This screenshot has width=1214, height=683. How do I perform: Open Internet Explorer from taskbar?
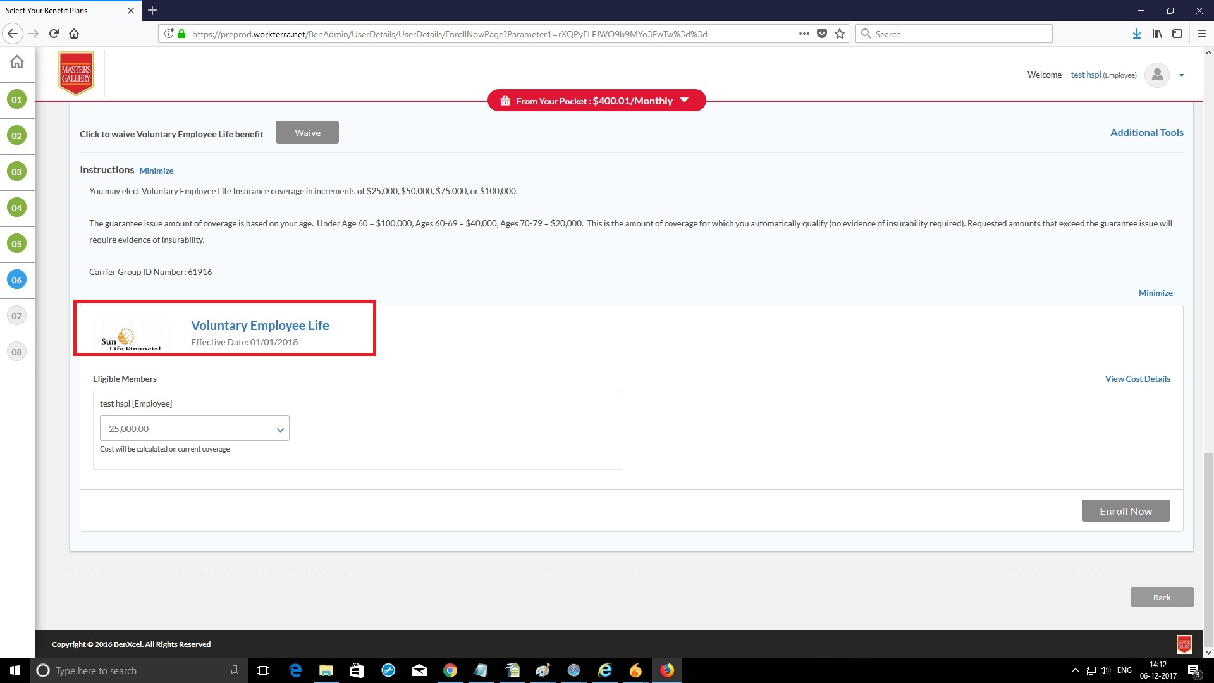tap(605, 670)
